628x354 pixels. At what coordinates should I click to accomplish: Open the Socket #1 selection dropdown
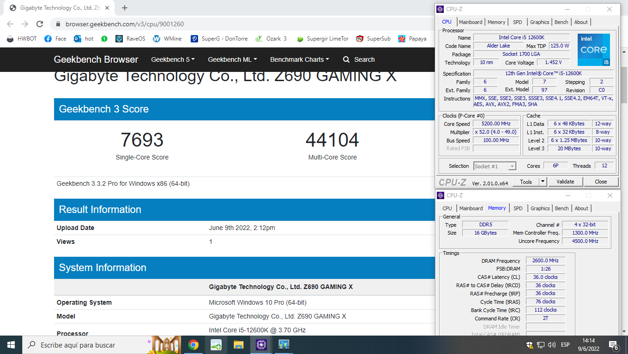pyautogui.click(x=495, y=166)
